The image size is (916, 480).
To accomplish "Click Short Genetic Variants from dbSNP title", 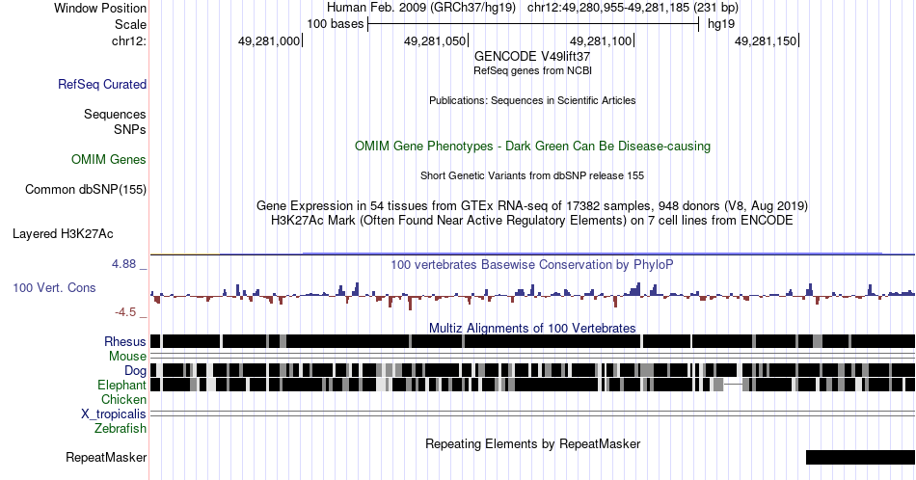I will point(532,175).
